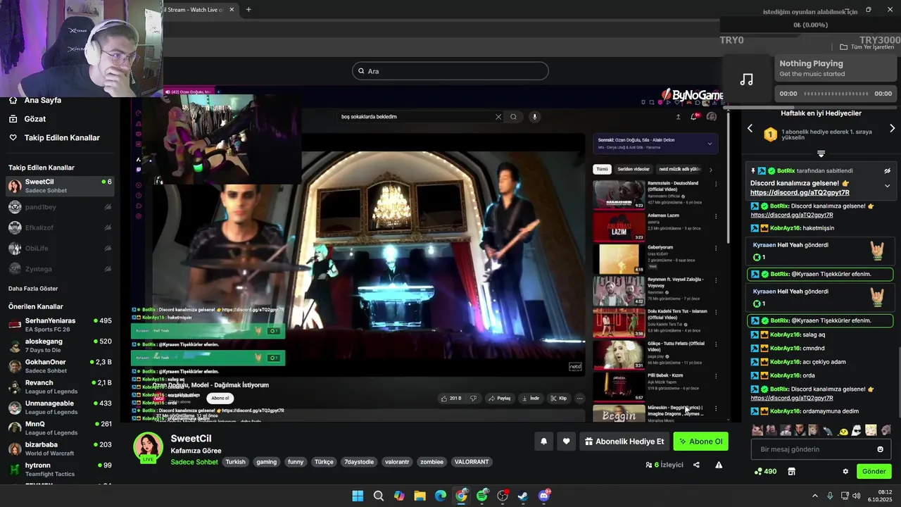The height and width of the screenshot is (507, 901).
Task: Open SerhanYeniaras channel in sidebar
Action: 59,325
